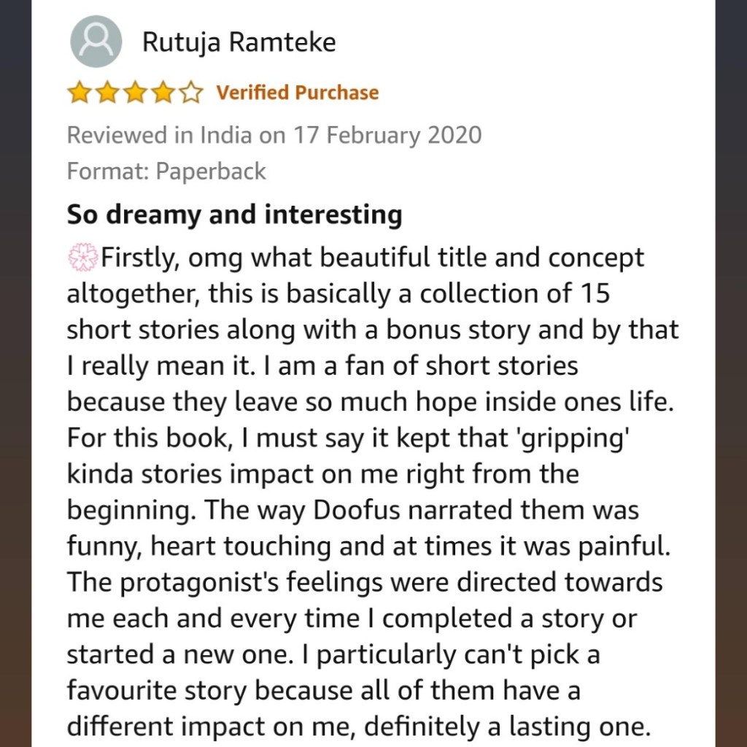Click the reviewer's profile avatar icon
The image size is (747, 747).
coord(96,42)
